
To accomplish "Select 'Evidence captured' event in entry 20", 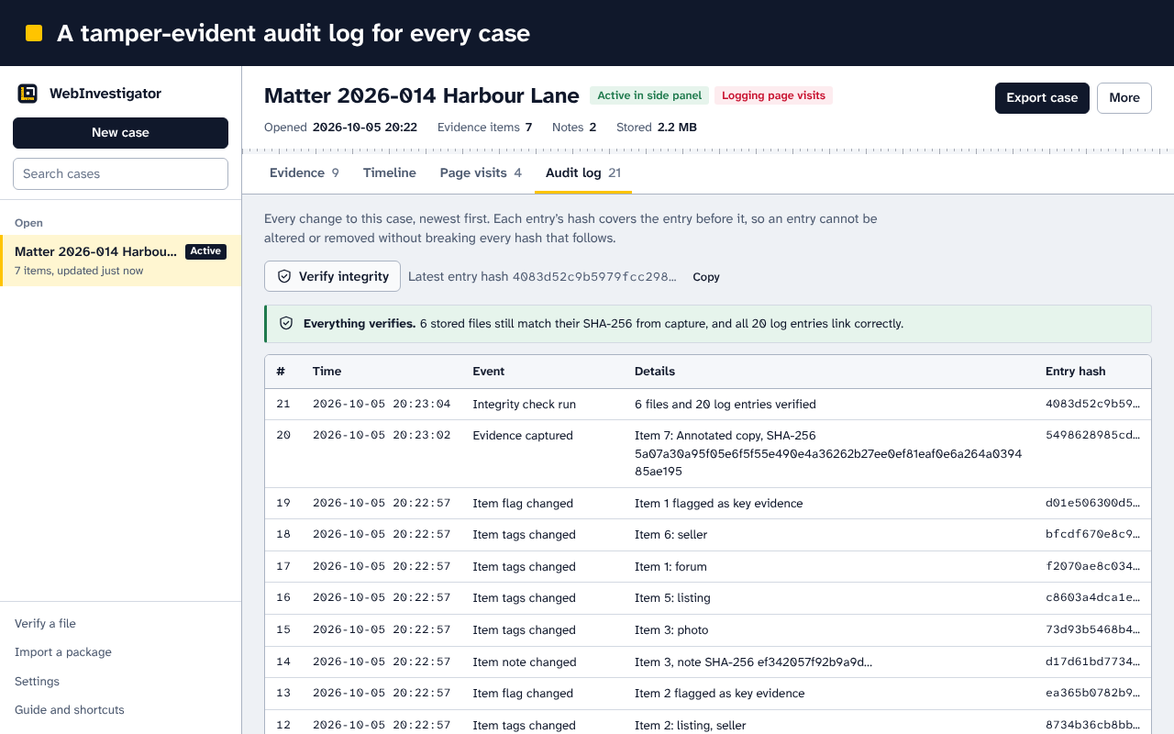I will point(523,436).
